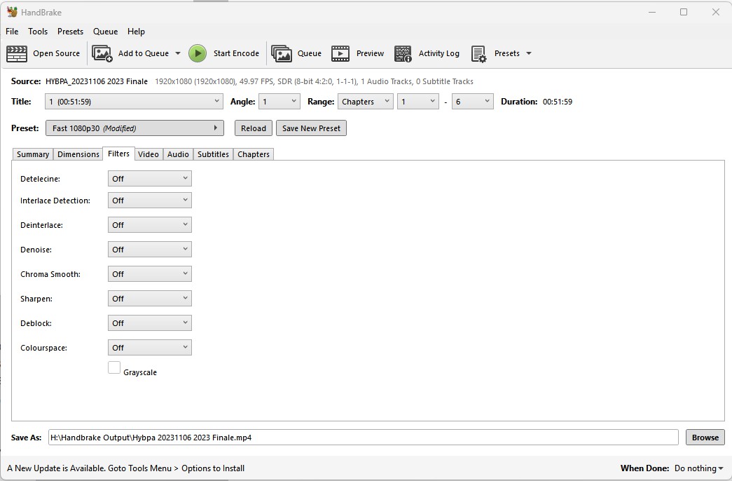Open the When Done dropdown set to Do nothing

pyautogui.click(x=699, y=468)
